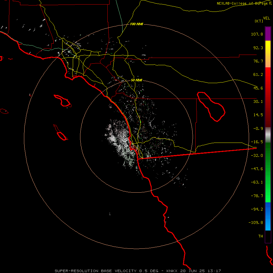Click the 76.7 scale value

258,61
